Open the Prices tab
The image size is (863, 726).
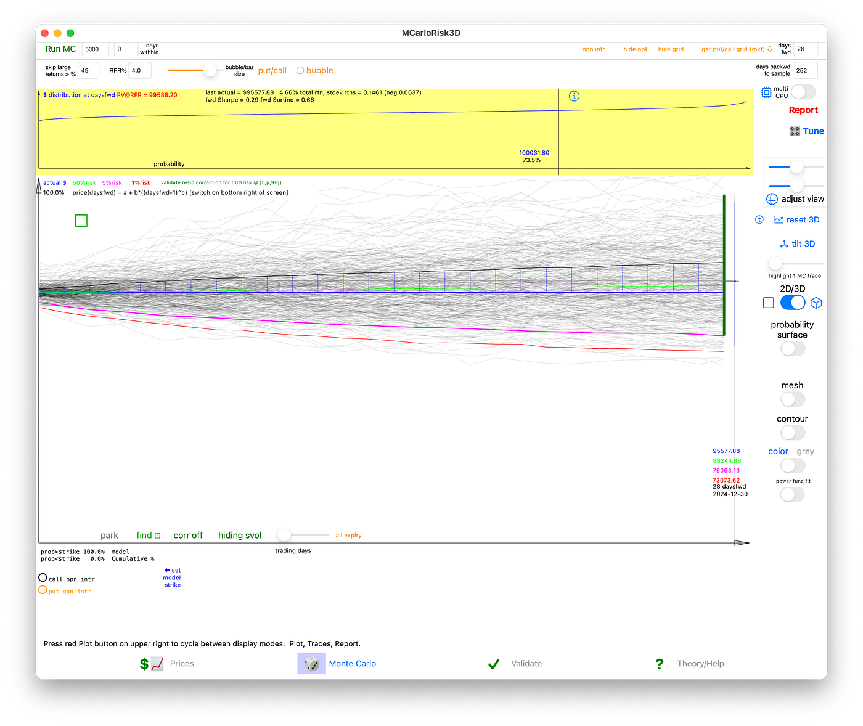click(182, 664)
